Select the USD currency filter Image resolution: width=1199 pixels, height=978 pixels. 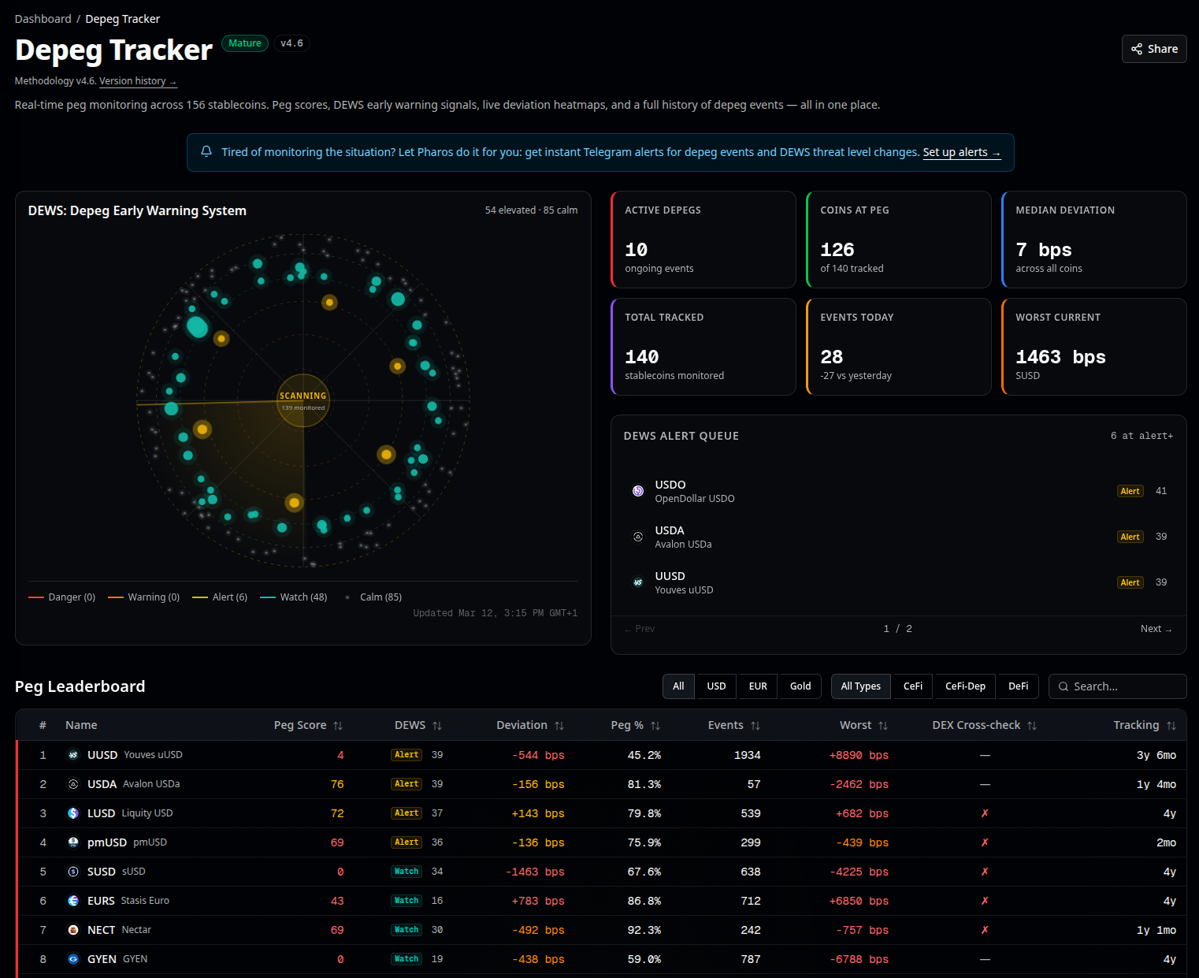tap(715, 686)
